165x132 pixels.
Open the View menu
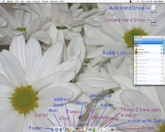point(28,1)
